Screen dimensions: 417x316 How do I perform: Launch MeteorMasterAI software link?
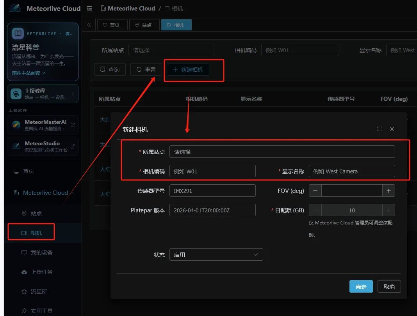43,125
